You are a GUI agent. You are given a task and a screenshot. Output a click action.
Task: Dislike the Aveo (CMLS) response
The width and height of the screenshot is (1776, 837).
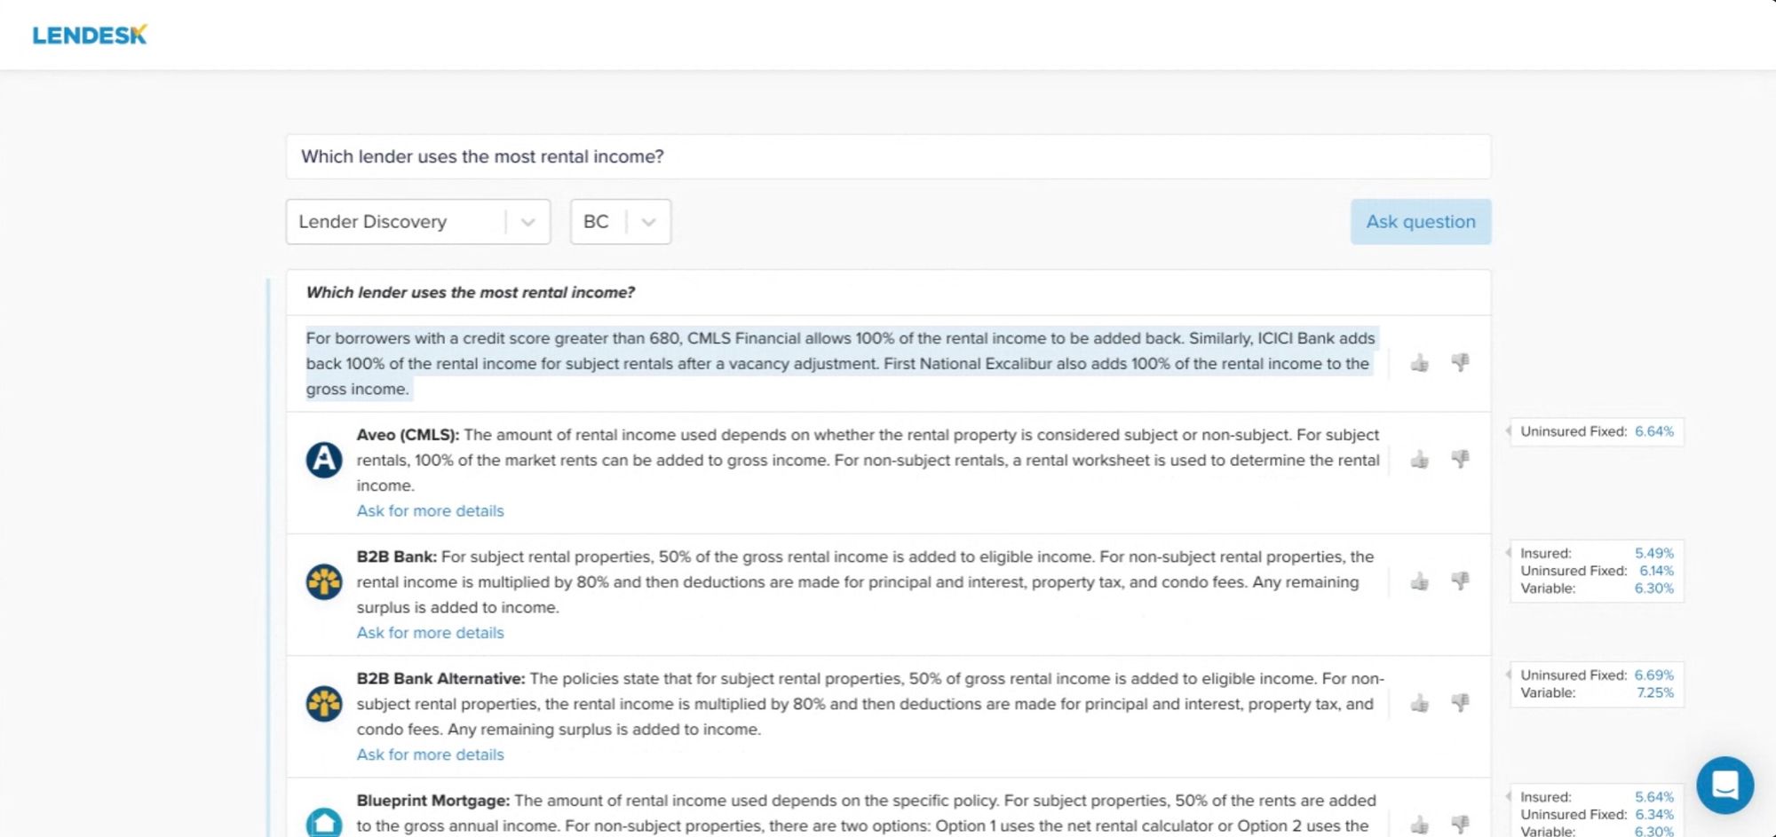click(x=1460, y=459)
